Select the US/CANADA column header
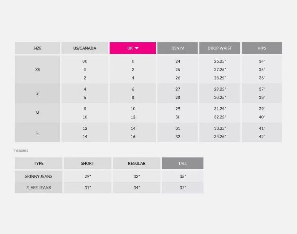 pyautogui.click(x=85, y=48)
